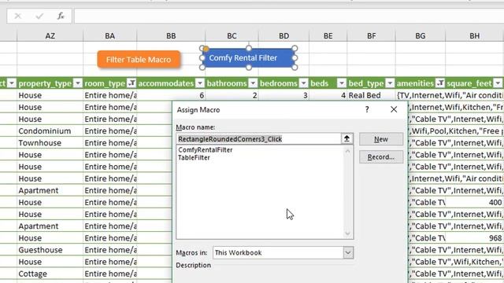Click the Record... button
Image resolution: width=504 pixels, height=283 pixels.
tap(381, 157)
